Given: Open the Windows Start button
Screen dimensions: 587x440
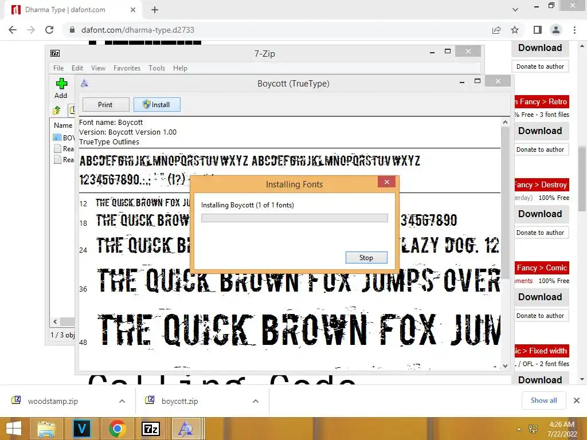Looking at the screenshot, I should pyautogui.click(x=14, y=429).
